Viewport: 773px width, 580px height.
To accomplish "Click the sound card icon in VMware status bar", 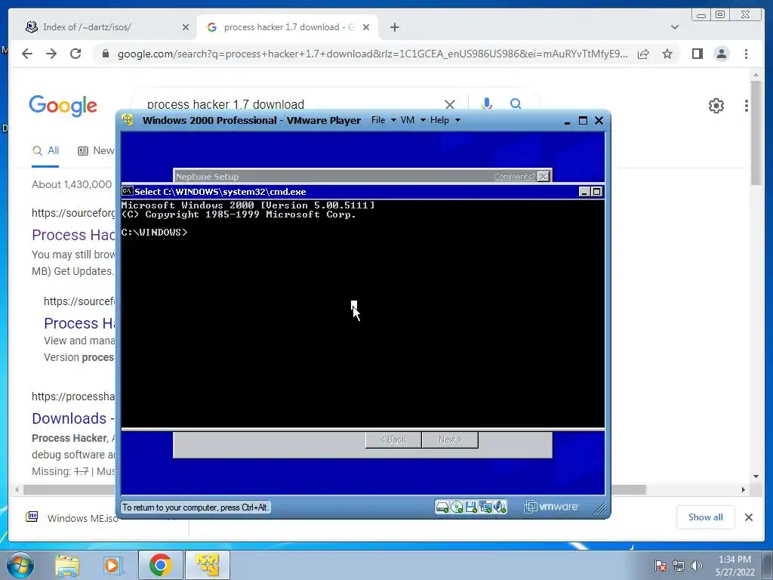I will (x=500, y=507).
